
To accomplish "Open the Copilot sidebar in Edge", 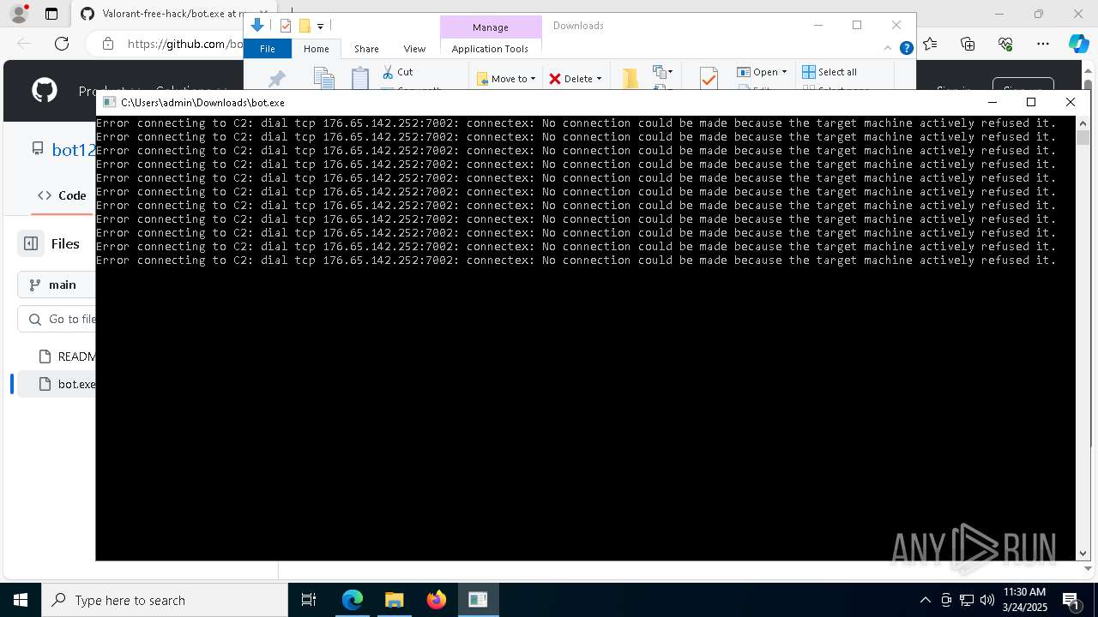I will [x=1078, y=44].
